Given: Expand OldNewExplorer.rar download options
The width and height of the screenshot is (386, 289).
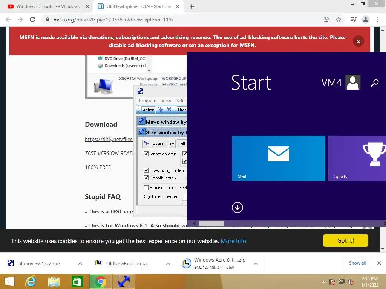Looking at the screenshot, I should tap(168, 263).
